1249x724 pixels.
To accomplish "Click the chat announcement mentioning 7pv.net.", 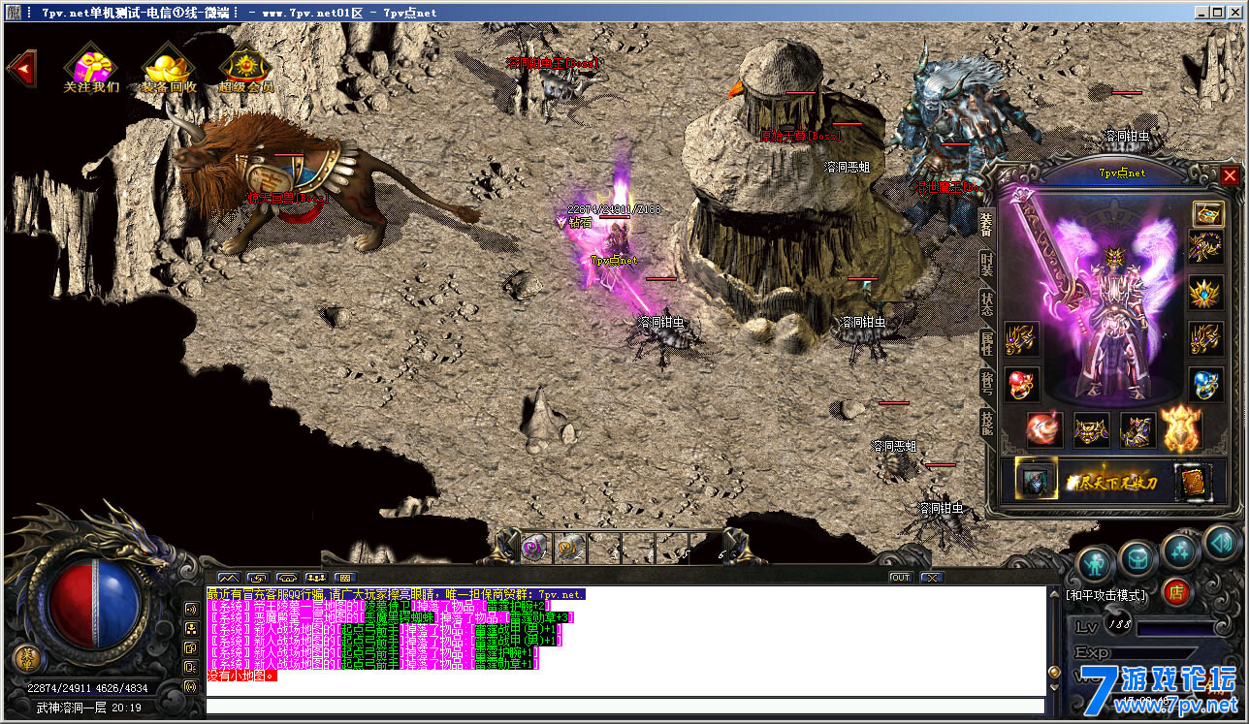I will [x=396, y=594].
